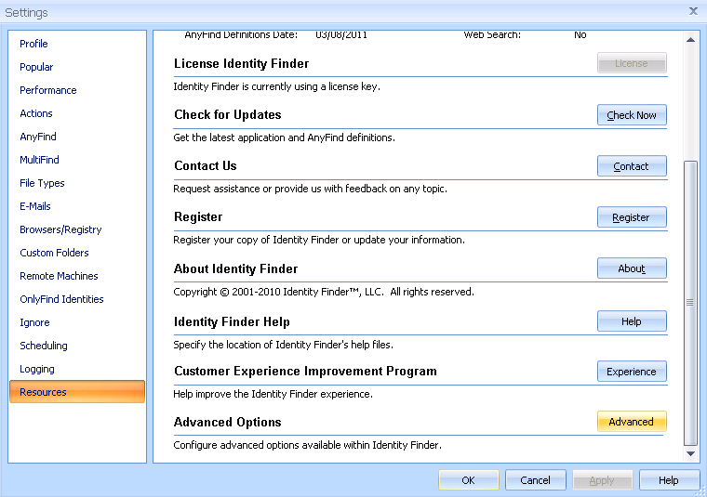Image resolution: width=707 pixels, height=497 pixels.
Task: Click the grayed-out License button
Action: (x=632, y=63)
